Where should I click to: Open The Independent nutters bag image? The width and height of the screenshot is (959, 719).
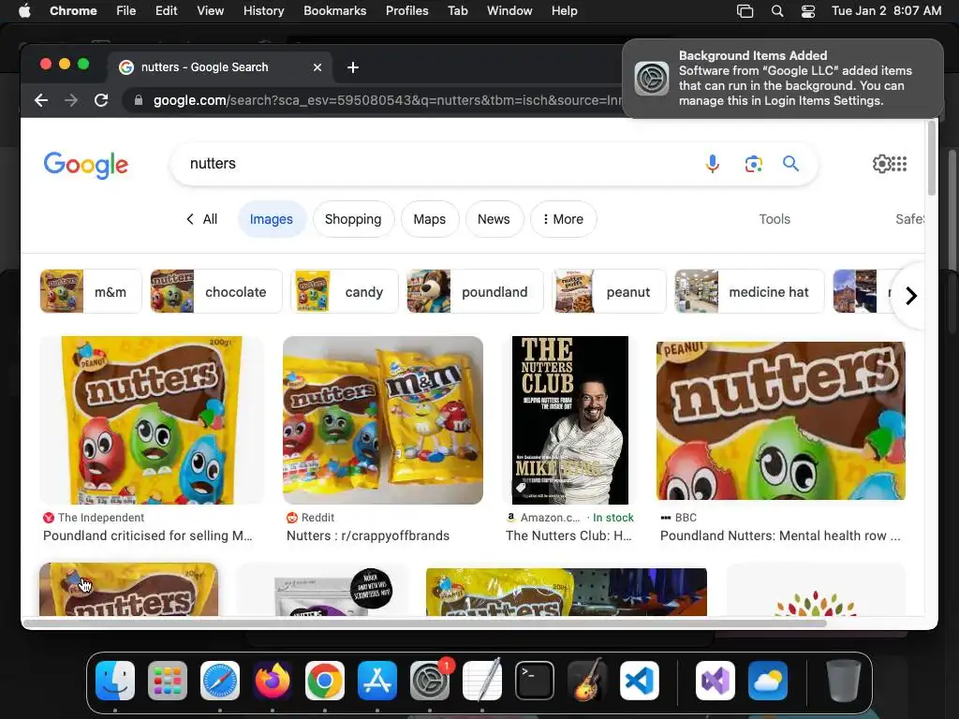point(152,420)
